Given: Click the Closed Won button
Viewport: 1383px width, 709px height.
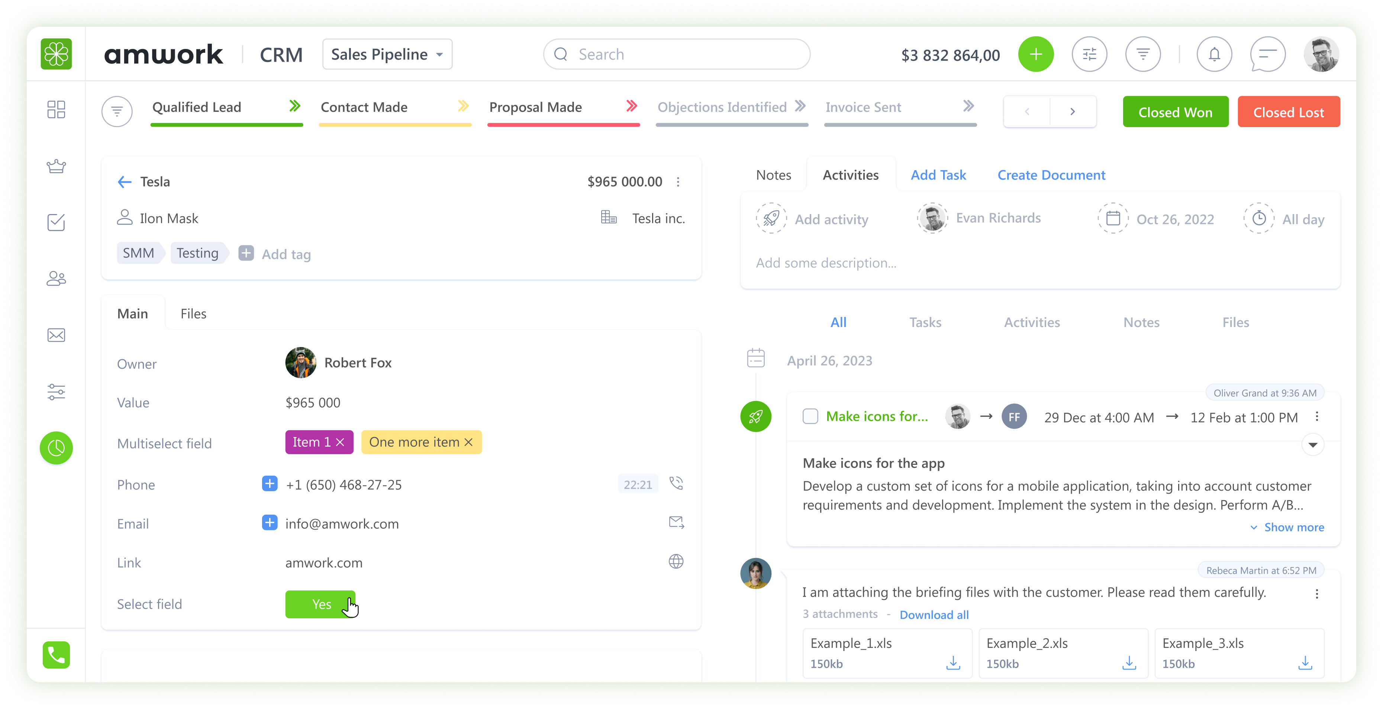Looking at the screenshot, I should tap(1175, 111).
